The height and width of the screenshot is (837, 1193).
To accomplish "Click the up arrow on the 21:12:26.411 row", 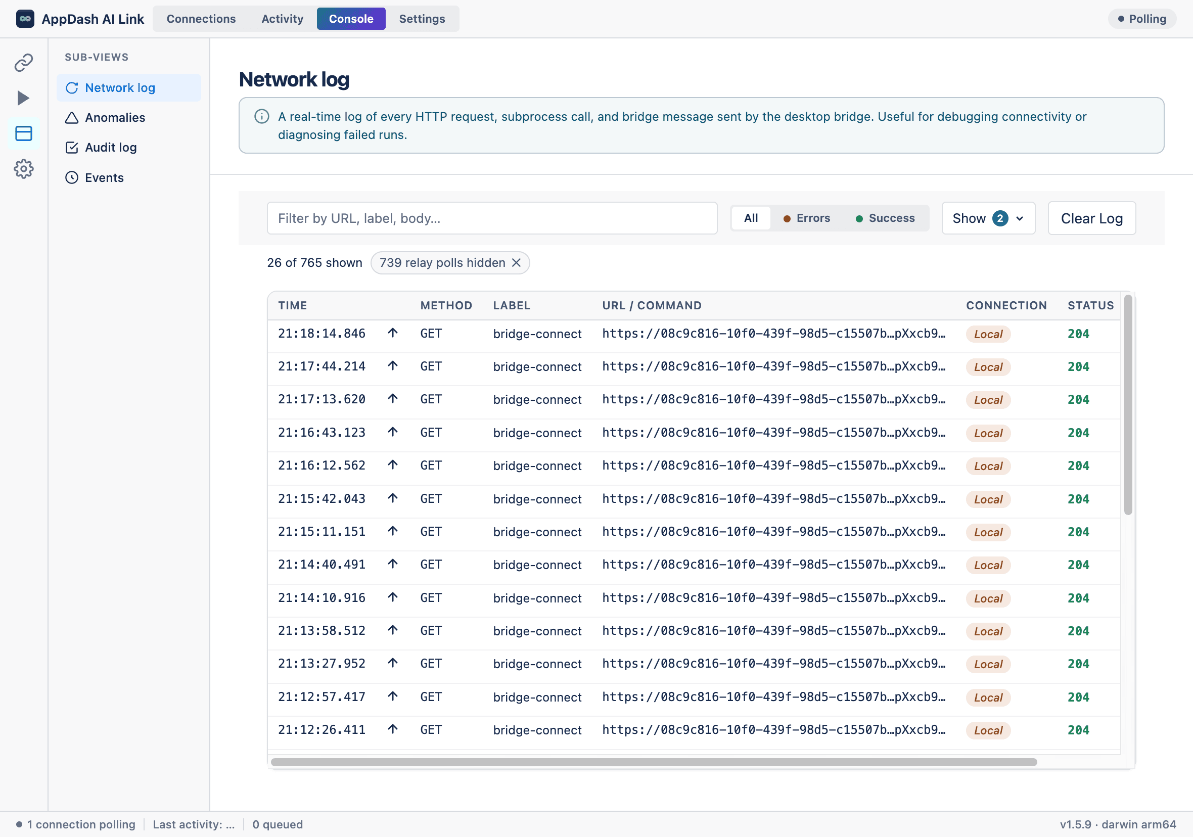I will pyautogui.click(x=393, y=729).
